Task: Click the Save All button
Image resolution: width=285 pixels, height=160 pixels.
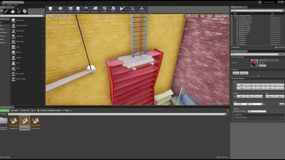Action: pyautogui.click(x=25, y=111)
